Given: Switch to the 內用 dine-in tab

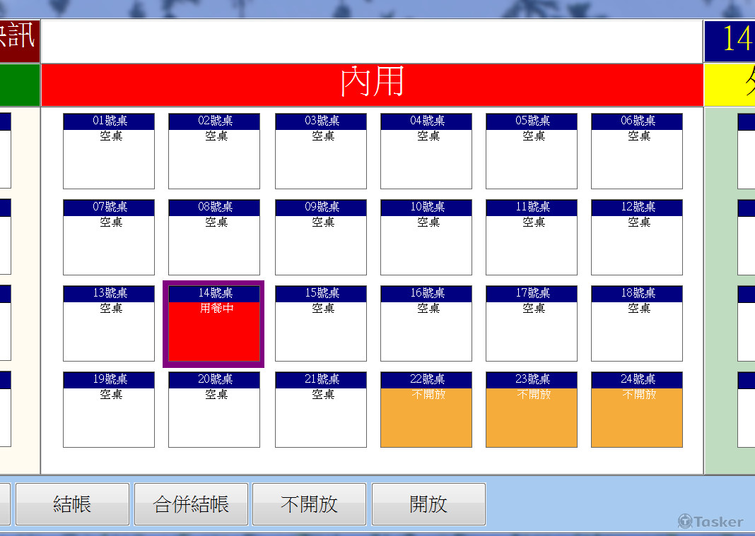Looking at the screenshot, I should pos(372,84).
